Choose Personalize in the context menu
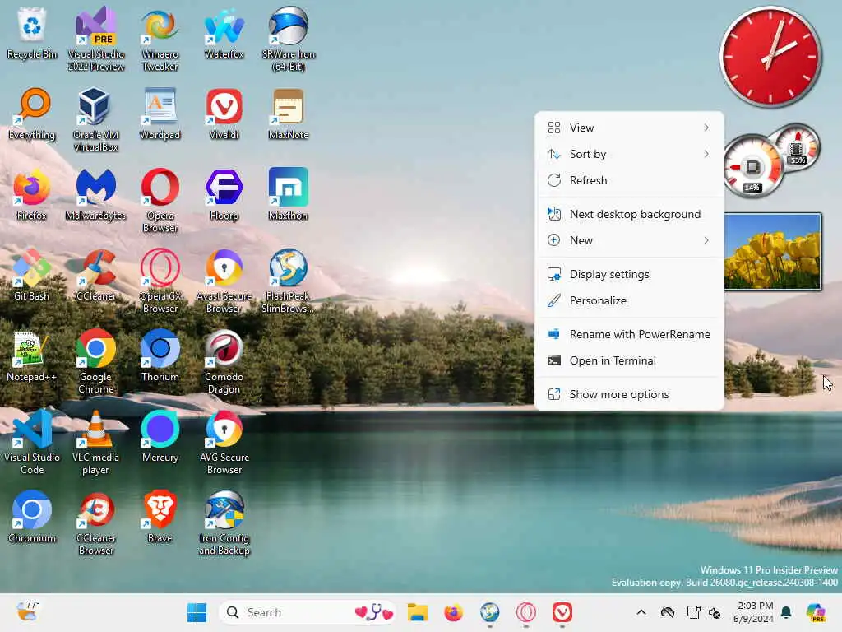Image resolution: width=842 pixels, height=632 pixels. coord(629,300)
